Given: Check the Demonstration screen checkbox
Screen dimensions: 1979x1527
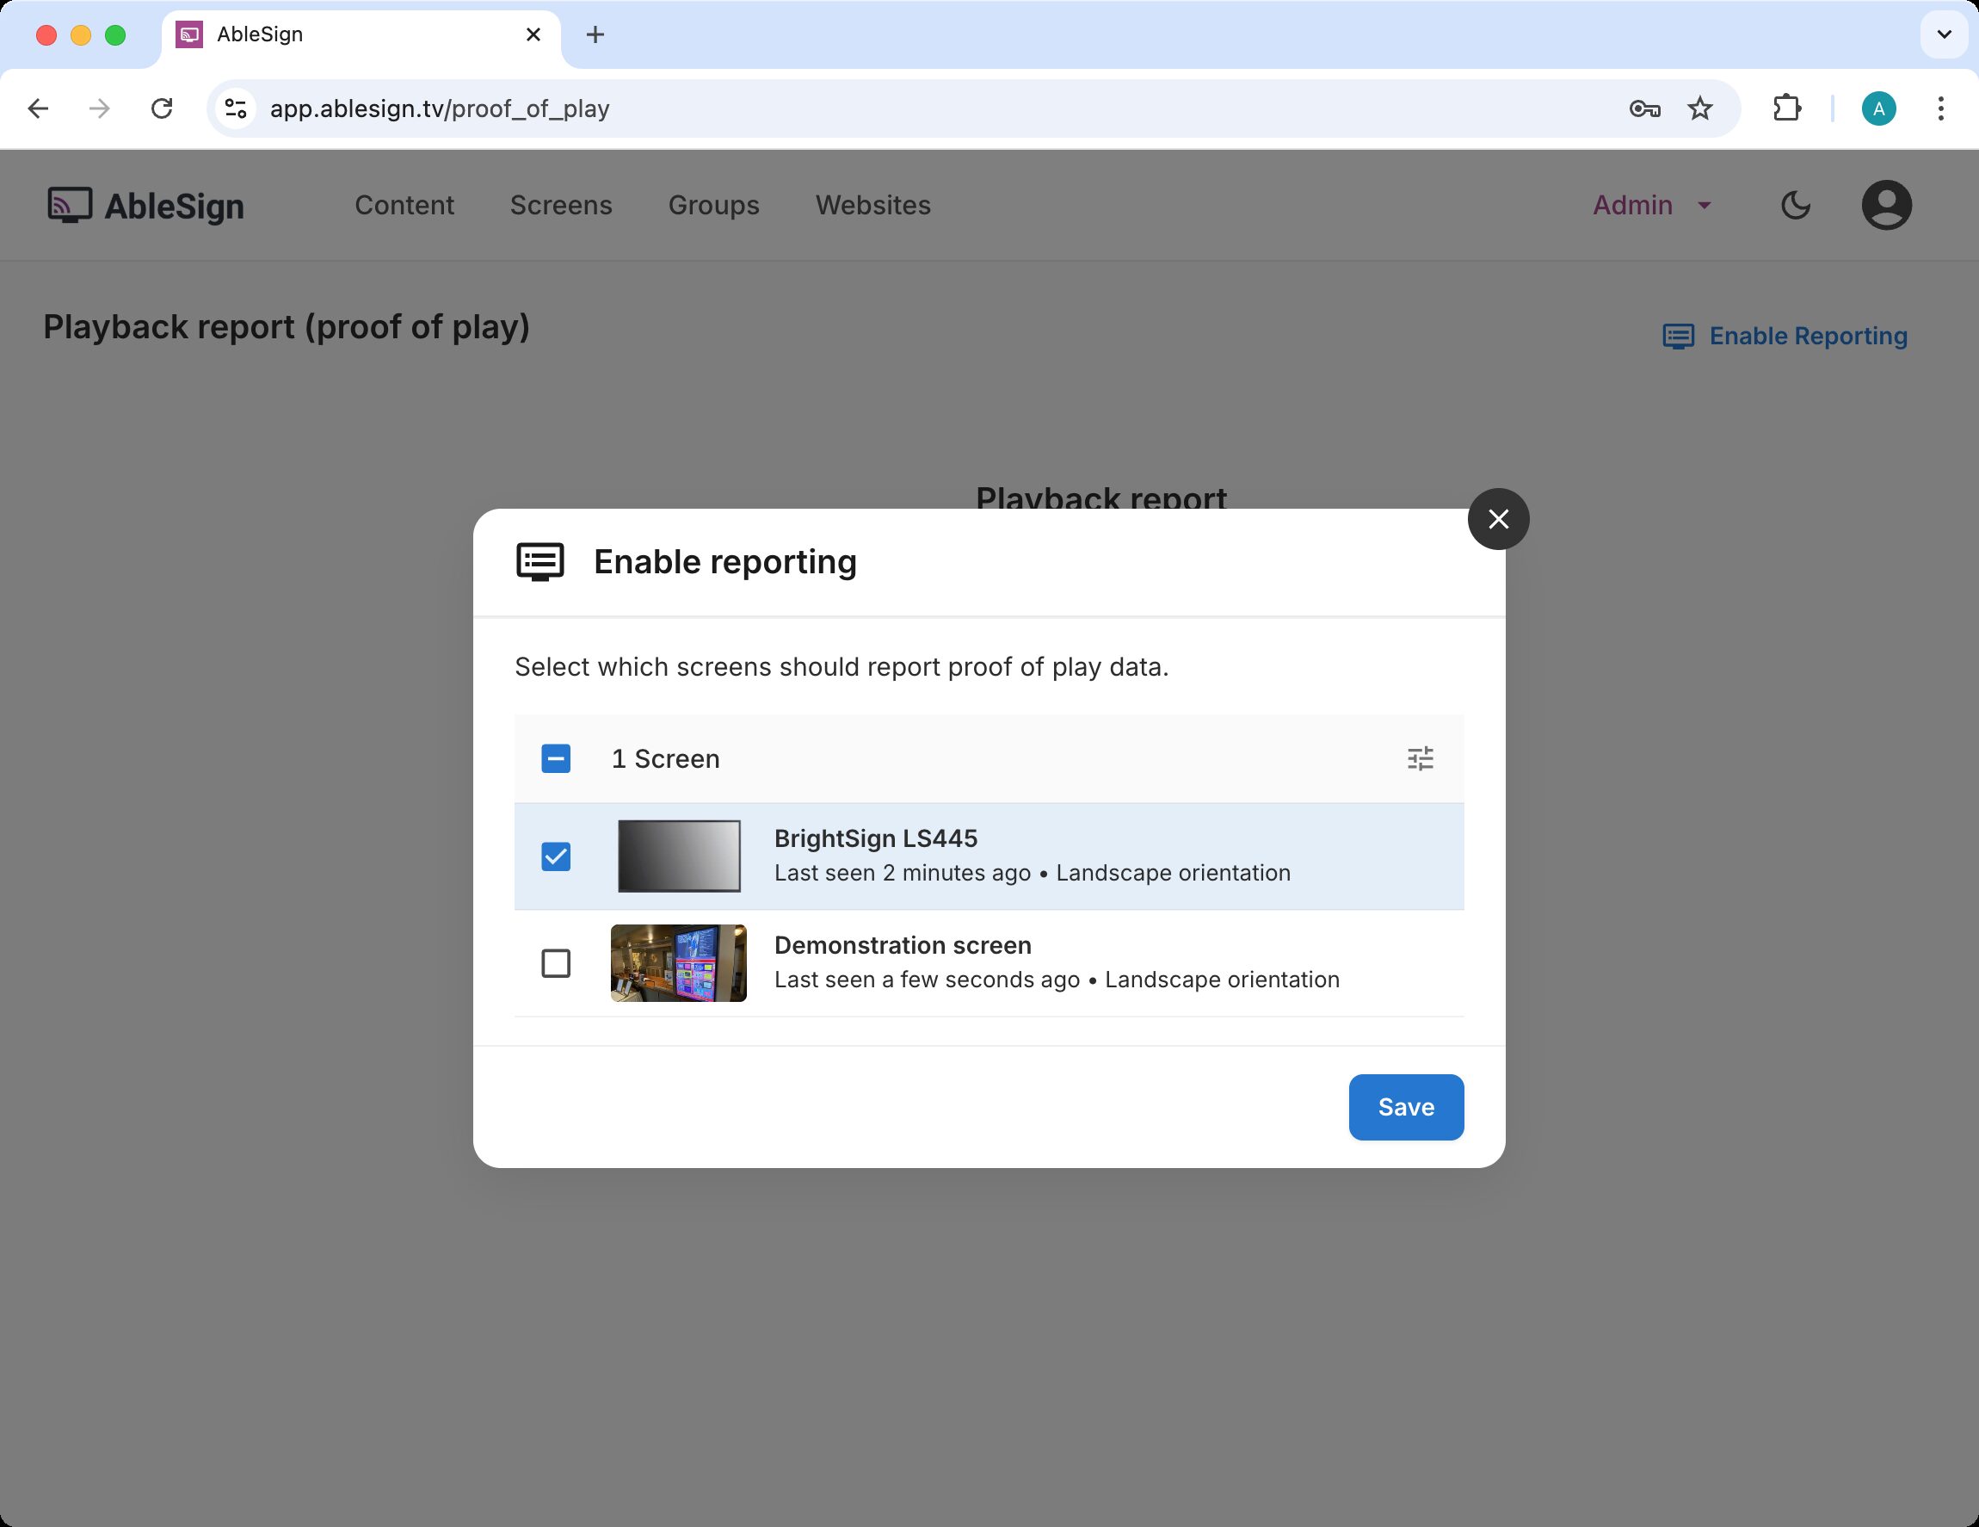Looking at the screenshot, I should pos(556,963).
